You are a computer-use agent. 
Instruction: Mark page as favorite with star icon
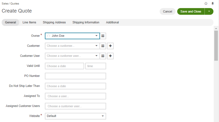206,4
